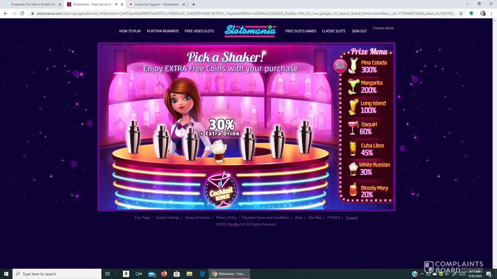
Task: Go back to the previous page
Action: coord(6,13)
